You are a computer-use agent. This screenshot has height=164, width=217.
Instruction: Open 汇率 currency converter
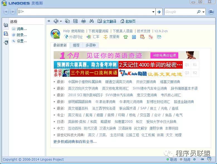coord(93,37)
